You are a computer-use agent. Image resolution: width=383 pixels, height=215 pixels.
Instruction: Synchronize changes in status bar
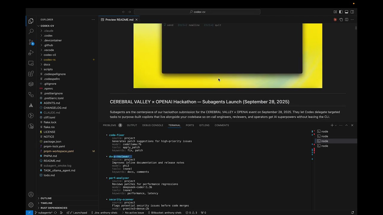coord(55,213)
